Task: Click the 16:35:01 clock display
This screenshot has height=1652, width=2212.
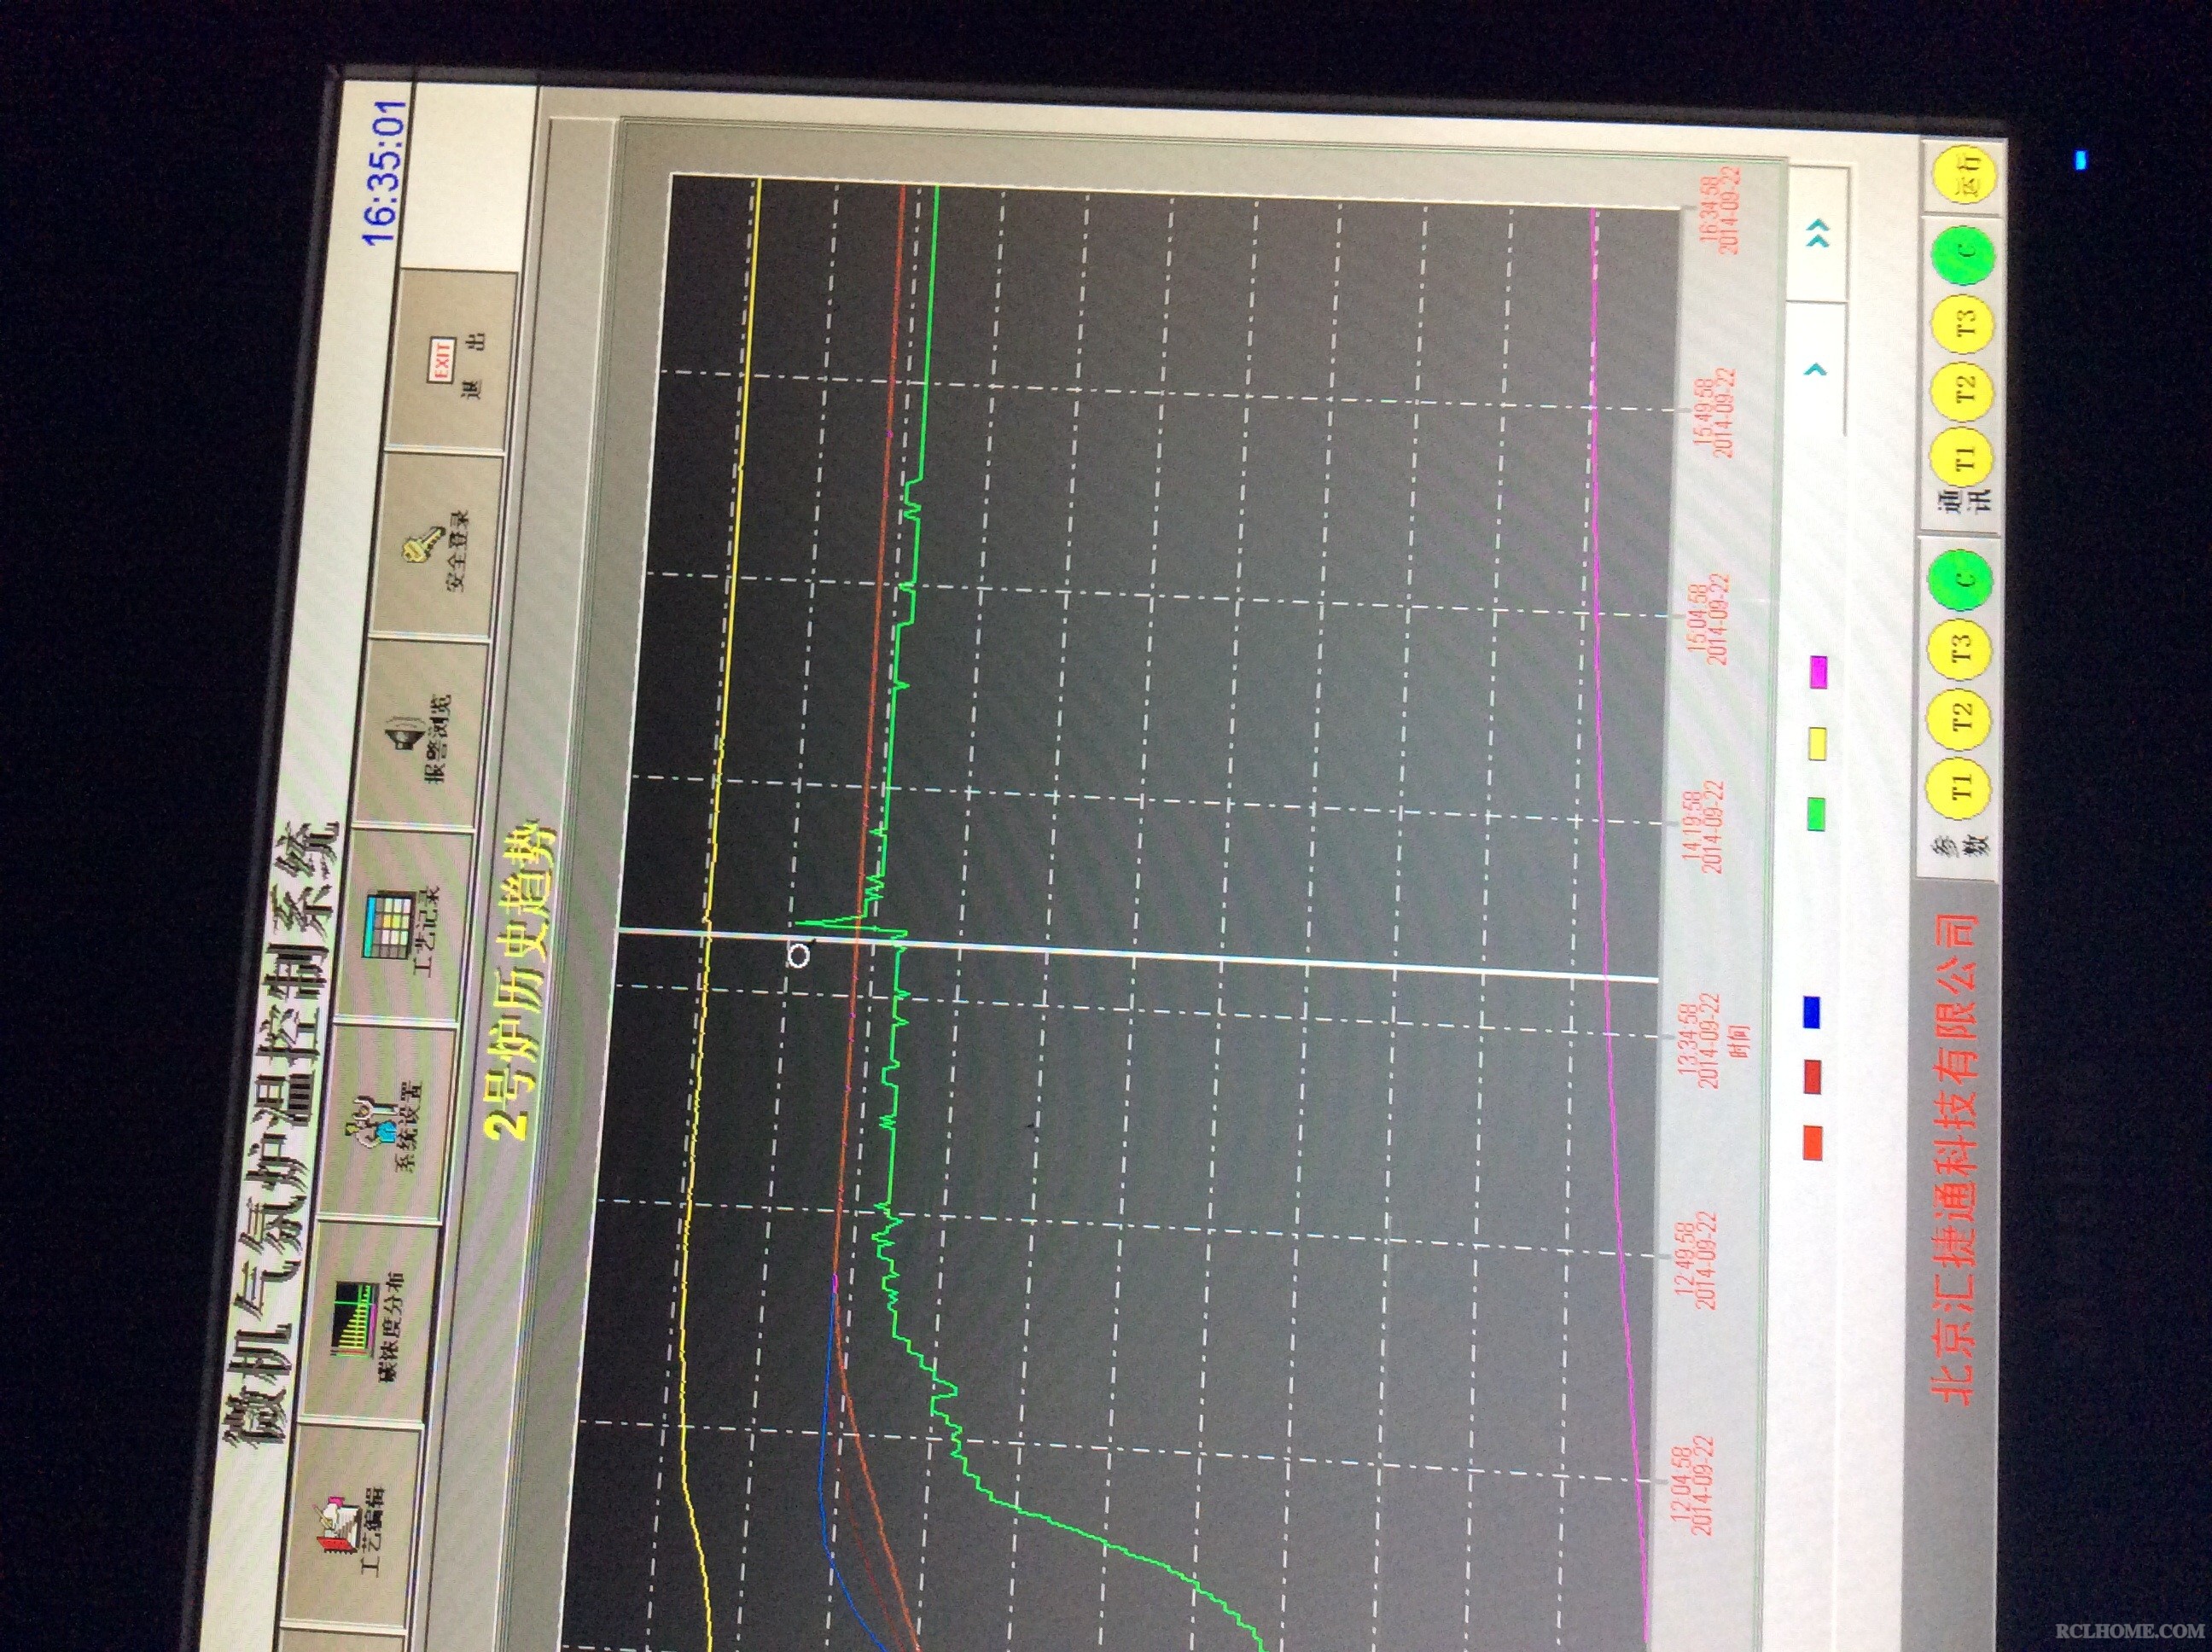Action: tap(385, 172)
